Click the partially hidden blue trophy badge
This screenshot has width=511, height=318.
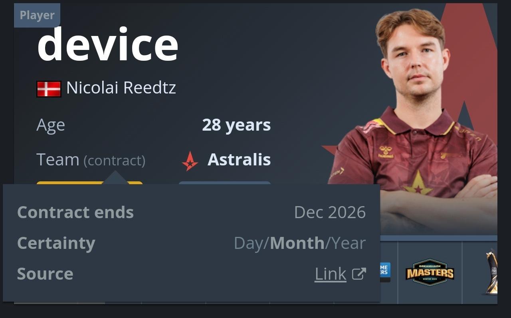385,272
